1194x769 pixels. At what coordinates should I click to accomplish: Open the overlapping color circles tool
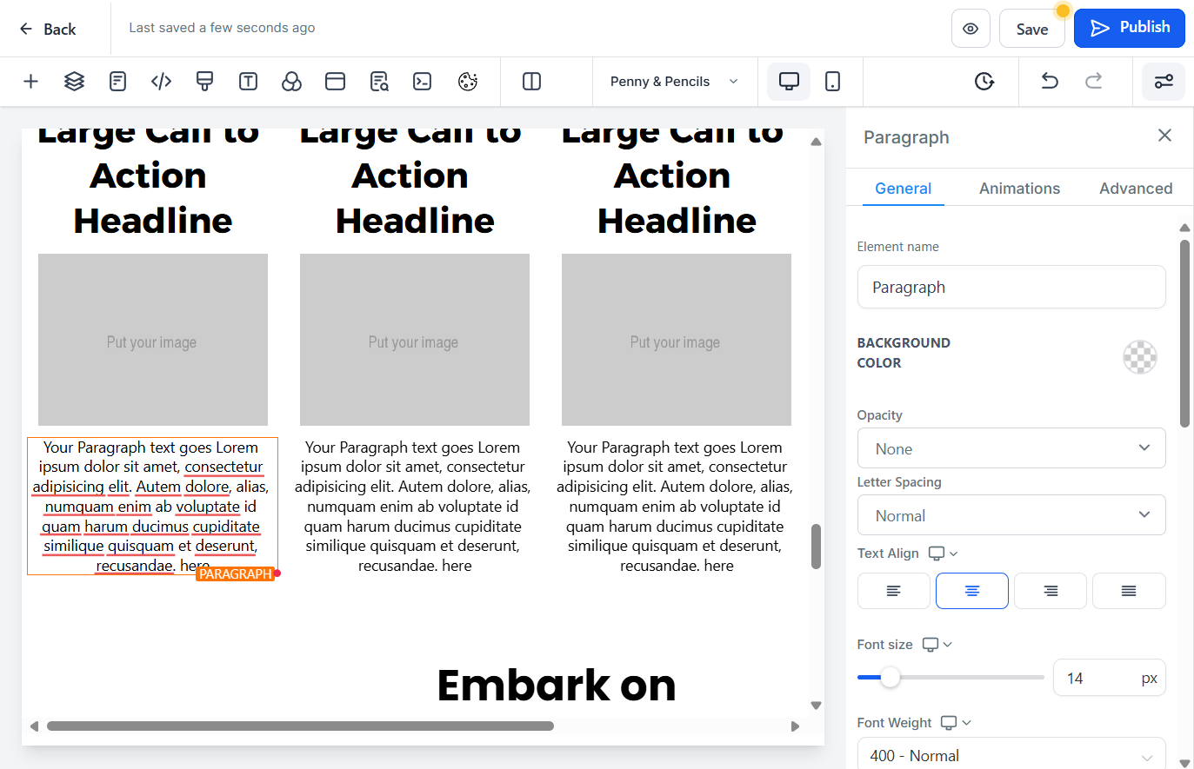(x=291, y=82)
